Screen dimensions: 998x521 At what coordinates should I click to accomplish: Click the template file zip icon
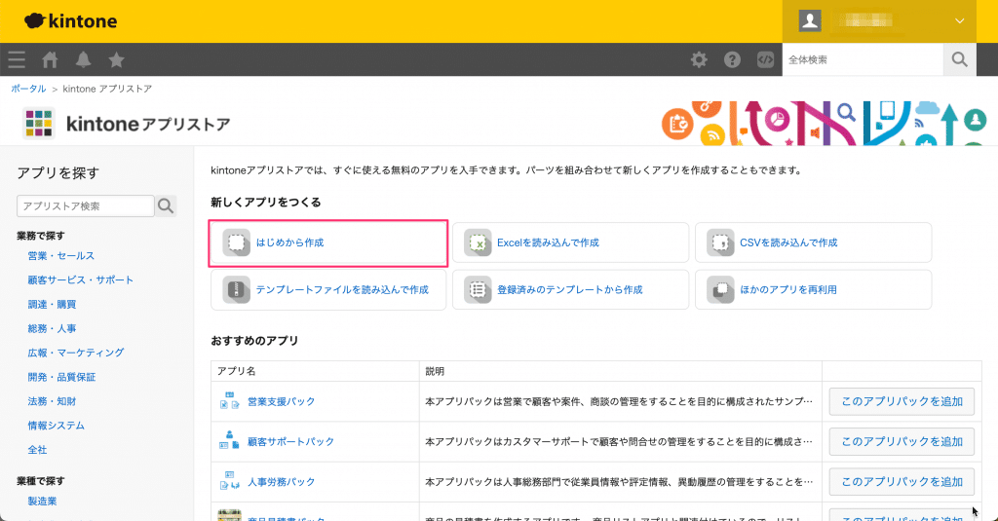(x=236, y=290)
